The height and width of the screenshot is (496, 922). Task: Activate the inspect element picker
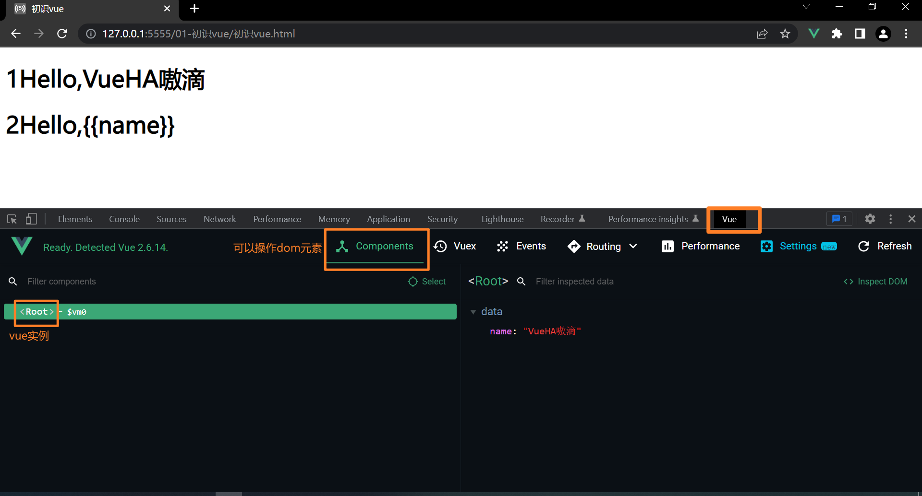[12, 219]
